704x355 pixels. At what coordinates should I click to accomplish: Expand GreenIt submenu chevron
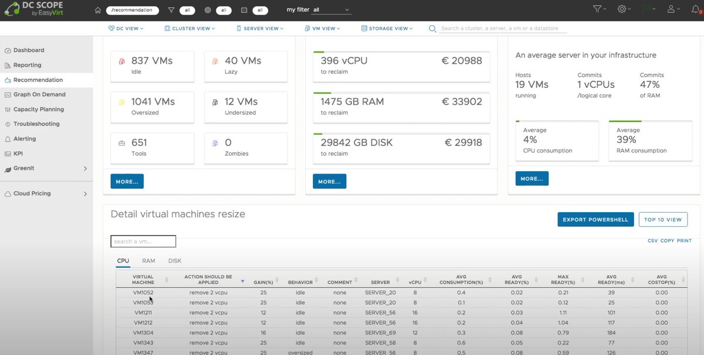[85, 169]
